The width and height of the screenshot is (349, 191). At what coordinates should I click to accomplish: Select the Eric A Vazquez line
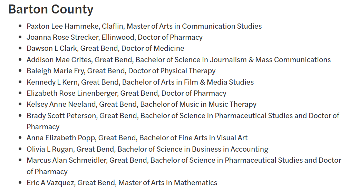point(122,183)
